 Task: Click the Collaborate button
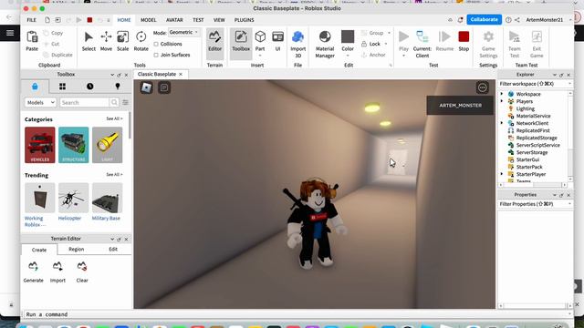484,19
